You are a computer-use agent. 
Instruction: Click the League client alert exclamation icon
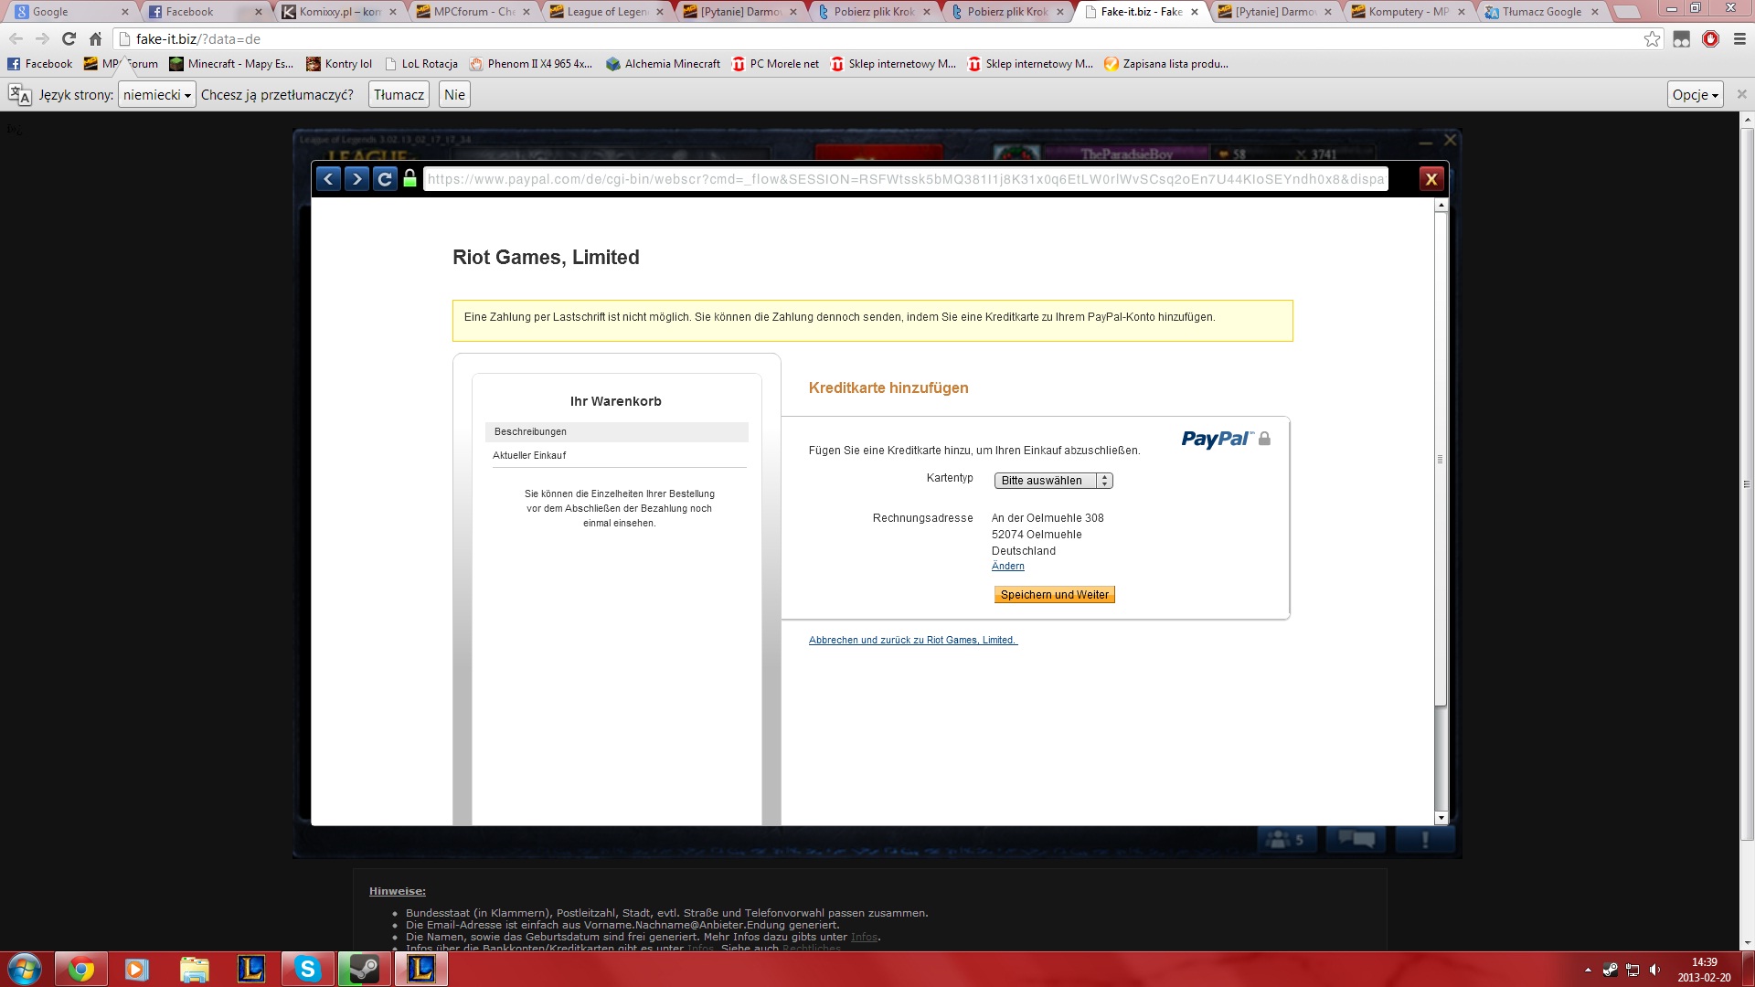coord(1424,839)
